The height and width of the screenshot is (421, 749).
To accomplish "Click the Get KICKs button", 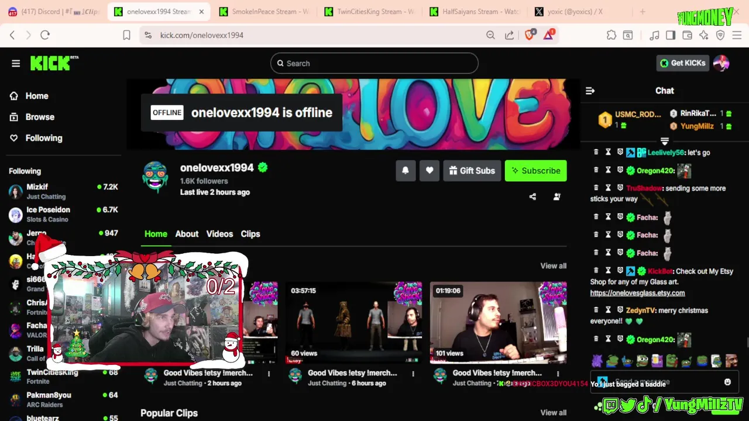I will pyautogui.click(x=683, y=63).
